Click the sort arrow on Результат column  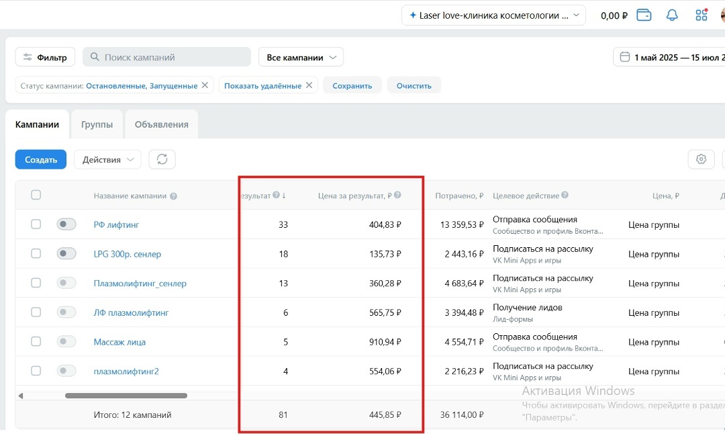coord(283,196)
